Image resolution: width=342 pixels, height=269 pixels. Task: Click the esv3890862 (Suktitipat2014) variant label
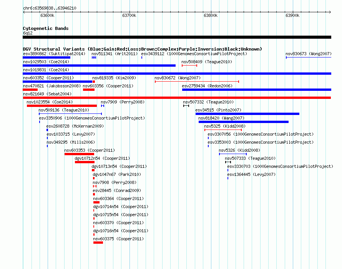coord(54,54)
